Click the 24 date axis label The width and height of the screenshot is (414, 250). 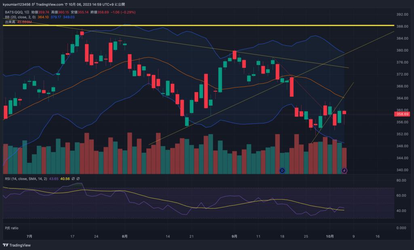click(x=96, y=236)
